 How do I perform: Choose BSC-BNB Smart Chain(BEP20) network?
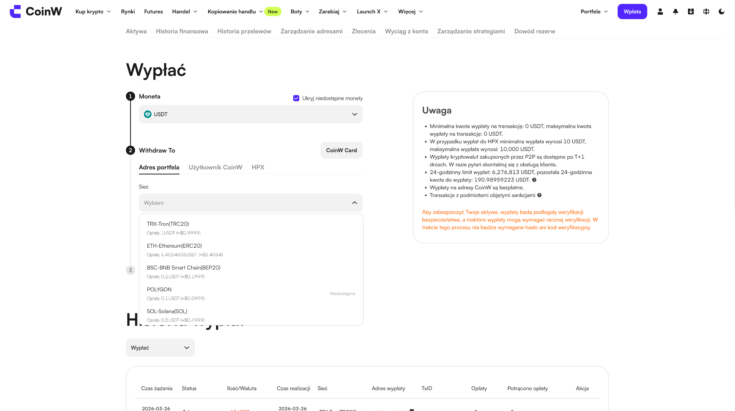click(251, 272)
